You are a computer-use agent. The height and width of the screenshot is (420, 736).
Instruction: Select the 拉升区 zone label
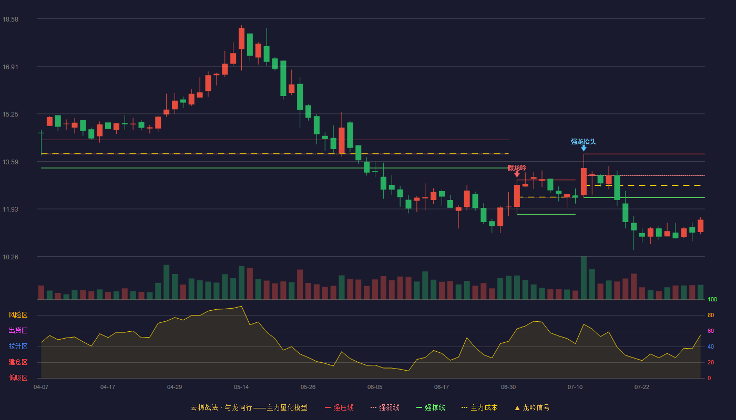coord(18,346)
